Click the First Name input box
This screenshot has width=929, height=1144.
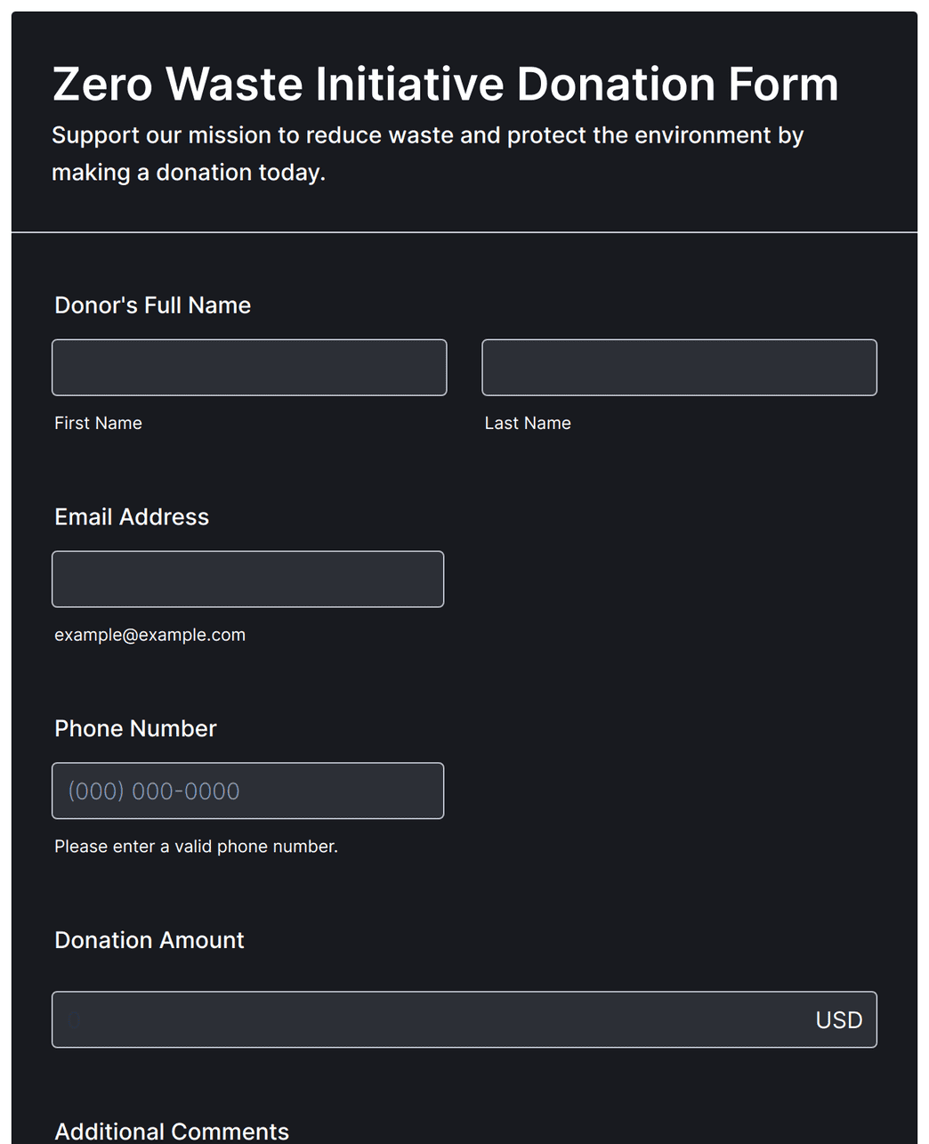[249, 368]
